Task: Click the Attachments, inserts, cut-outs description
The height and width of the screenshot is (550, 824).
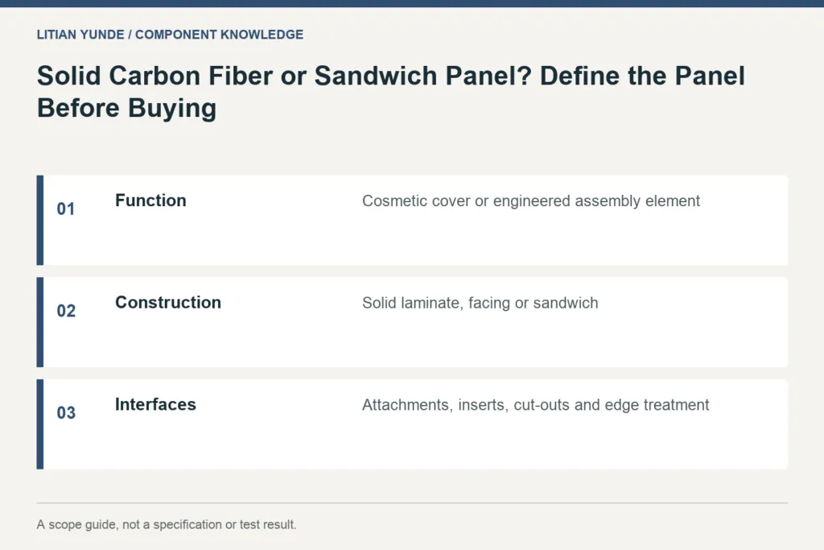Action: point(535,405)
